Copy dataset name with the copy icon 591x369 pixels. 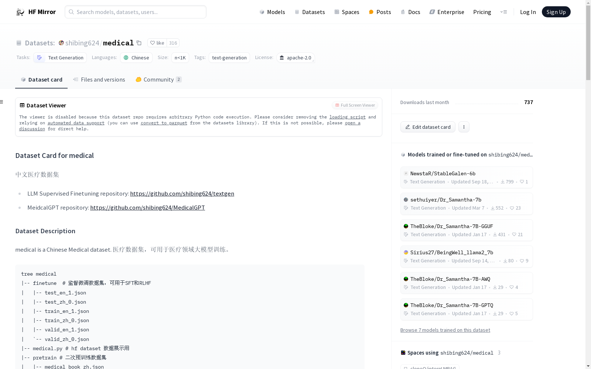point(139,43)
